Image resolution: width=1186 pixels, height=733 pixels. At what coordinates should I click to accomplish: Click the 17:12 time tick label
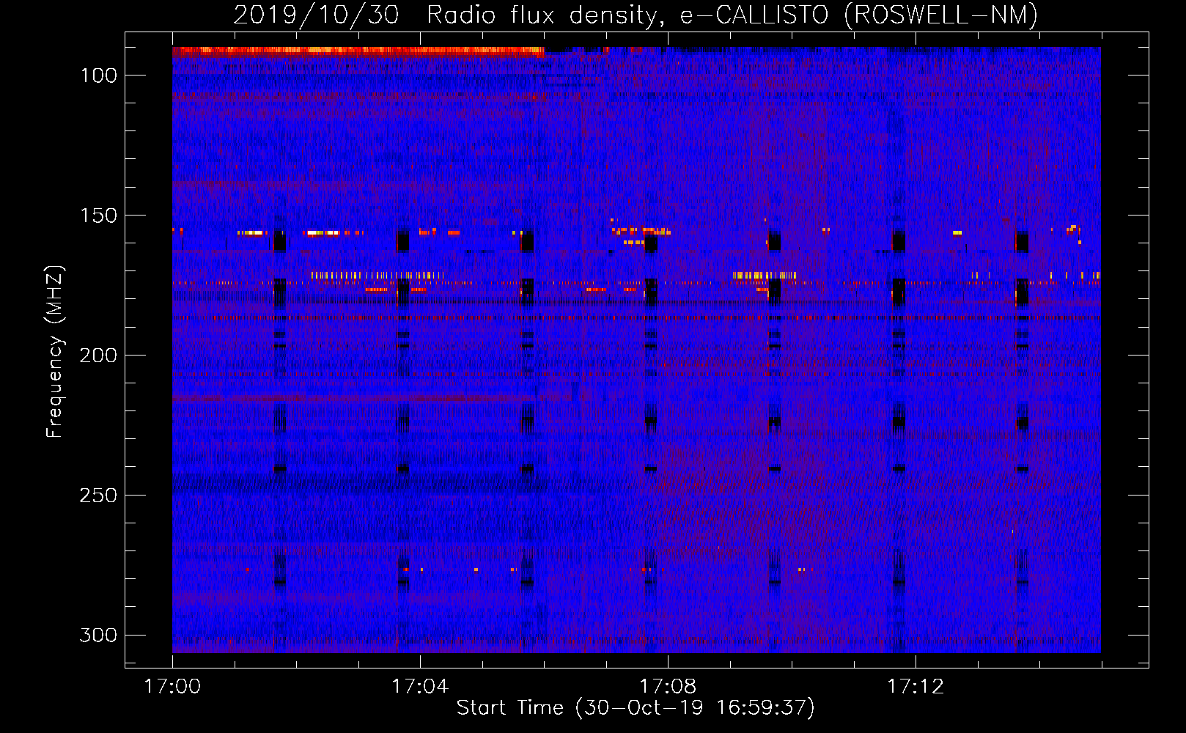[x=916, y=686]
